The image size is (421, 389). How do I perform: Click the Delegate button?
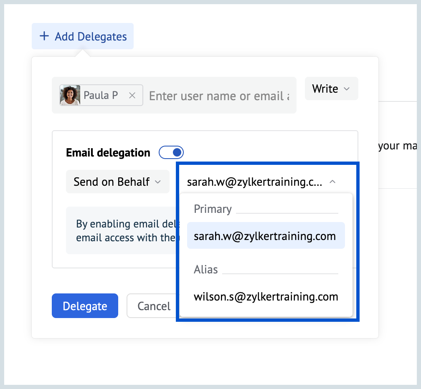point(85,306)
